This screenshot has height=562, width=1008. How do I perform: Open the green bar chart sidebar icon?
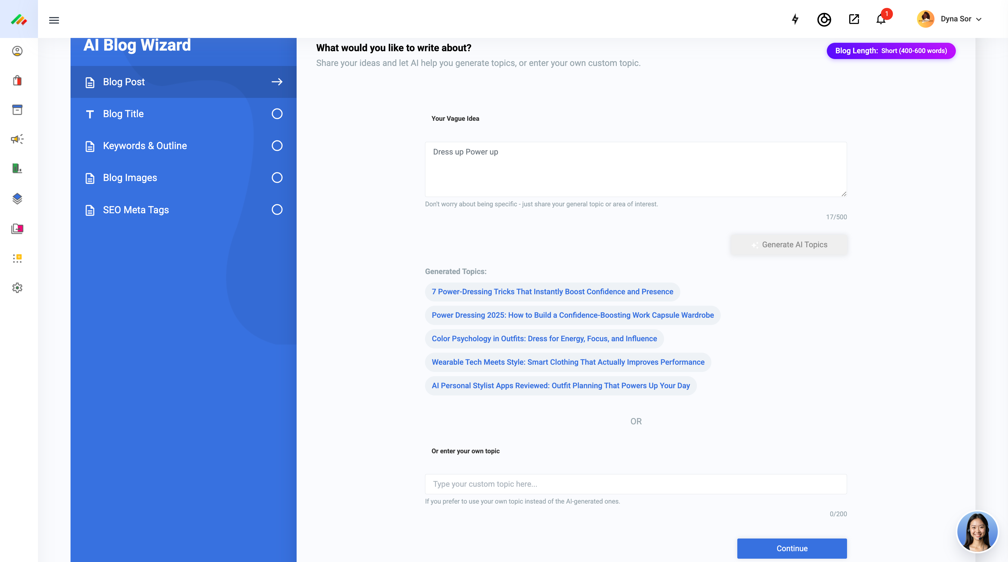tap(17, 169)
